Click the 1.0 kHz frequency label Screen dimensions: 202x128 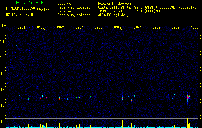point(3,58)
